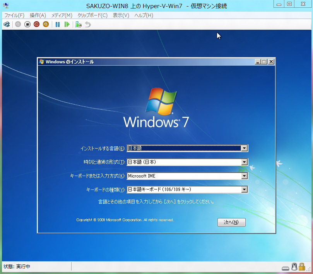Click the greyed Start VM toolbar icon
Image resolution: width=313 pixels, height=274 pixels.
(x=18, y=24)
